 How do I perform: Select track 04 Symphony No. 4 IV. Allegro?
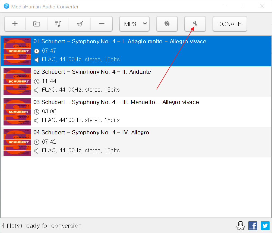coord(136,142)
